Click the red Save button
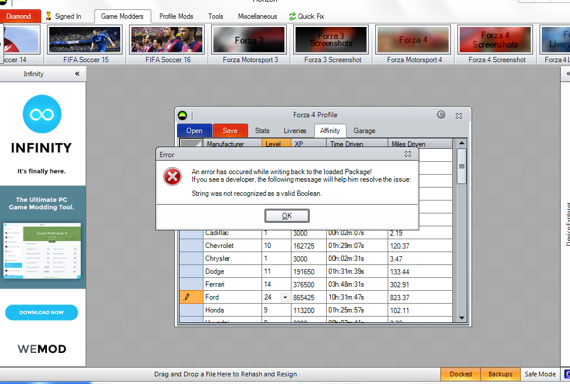Image resolution: width=570 pixels, height=384 pixels. point(230,131)
